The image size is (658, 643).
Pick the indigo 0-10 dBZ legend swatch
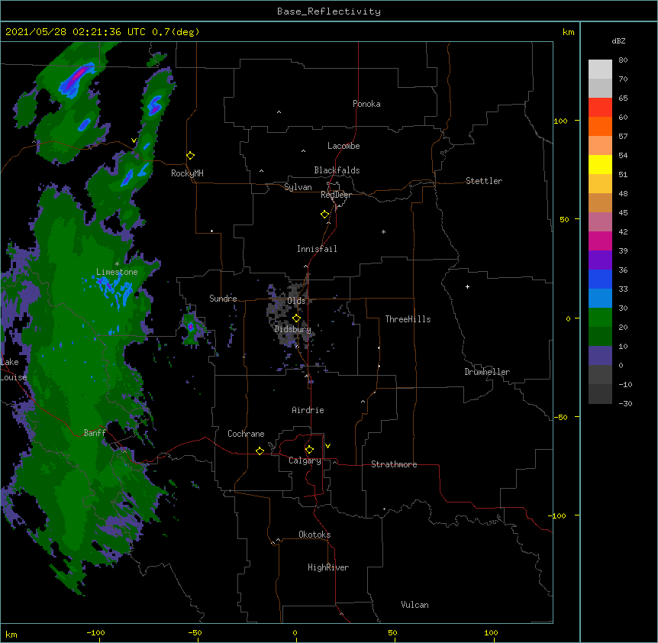(600, 355)
